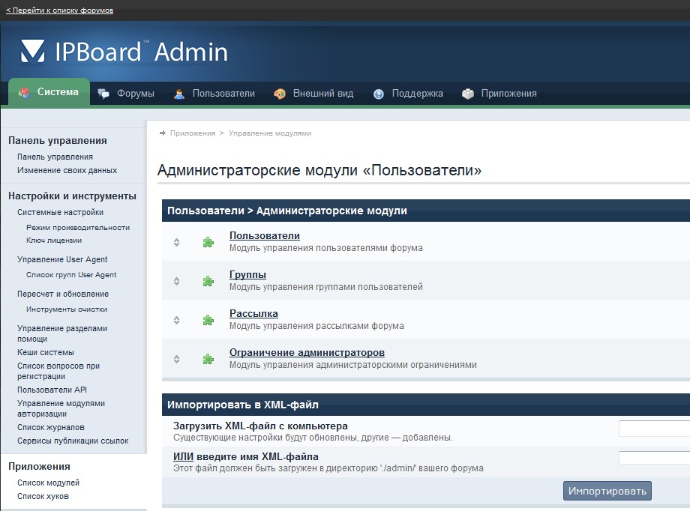This screenshot has width=690, height=511.
Task: Click the reorder arrows for Группы module
Action: pyautogui.click(x=176, y=282)
